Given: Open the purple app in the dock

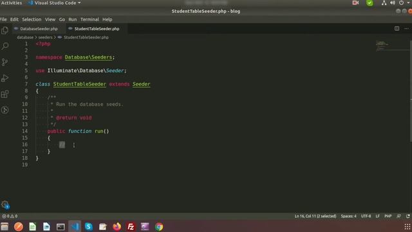Looking at the screenshot, I should coord(145,226).
